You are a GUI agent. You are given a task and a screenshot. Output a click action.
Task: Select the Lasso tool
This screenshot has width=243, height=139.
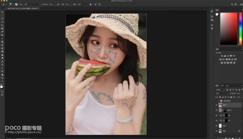pyautogui.click(x=2, y=19)
